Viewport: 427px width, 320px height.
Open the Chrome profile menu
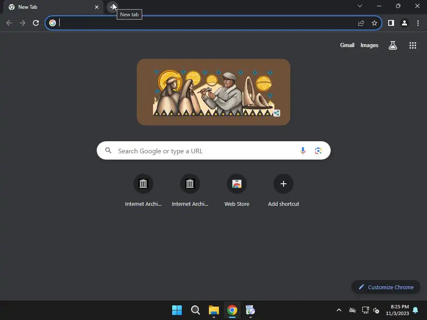coord(404,23)
